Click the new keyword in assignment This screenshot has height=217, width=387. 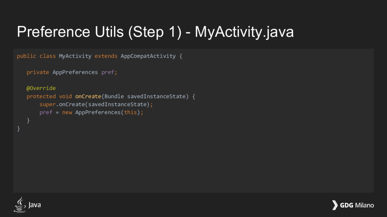coord(67,112)
